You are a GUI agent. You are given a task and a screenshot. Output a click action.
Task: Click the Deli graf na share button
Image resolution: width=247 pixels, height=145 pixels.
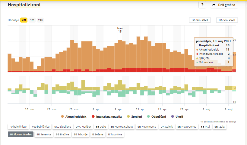coord(224,5)
